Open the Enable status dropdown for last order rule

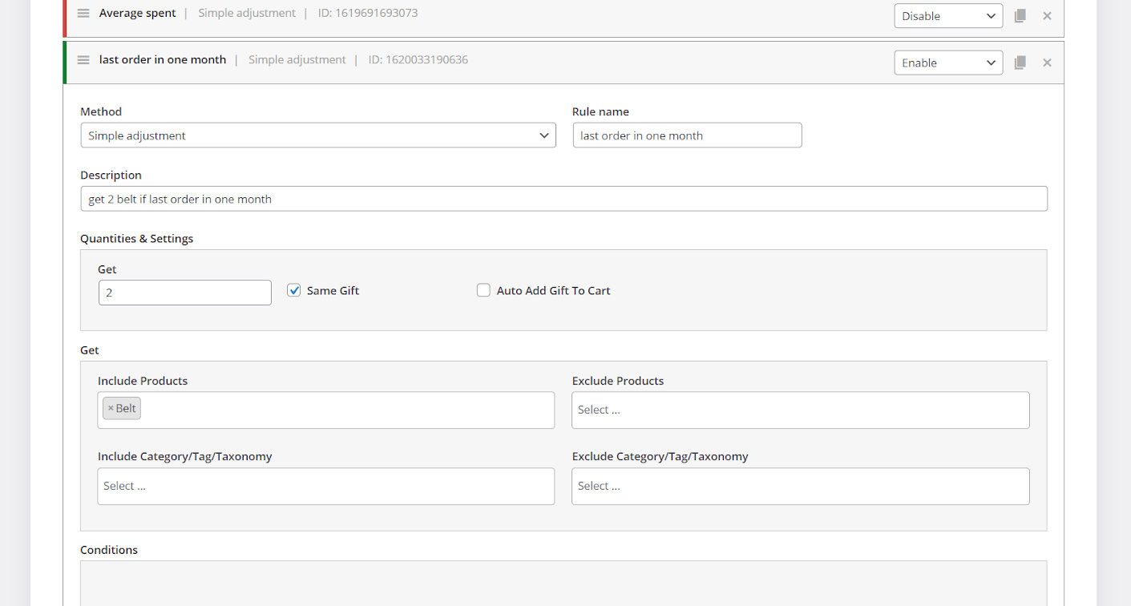(x=947, y=63)
